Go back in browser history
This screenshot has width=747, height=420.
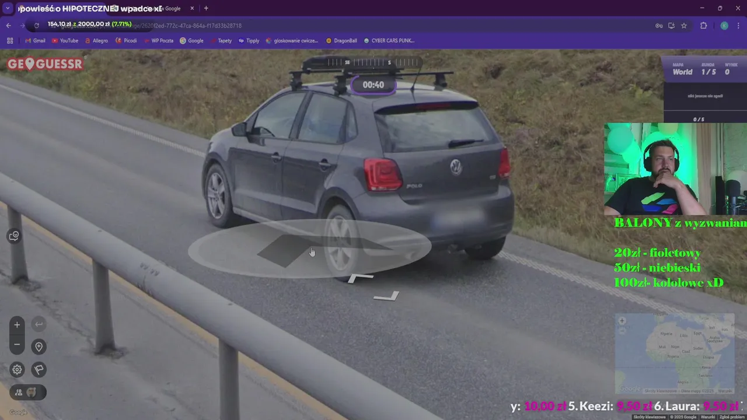click(8, 26)
